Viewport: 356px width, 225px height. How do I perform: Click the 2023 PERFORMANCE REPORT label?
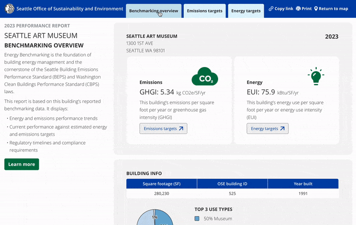click(x=37, y=26)
